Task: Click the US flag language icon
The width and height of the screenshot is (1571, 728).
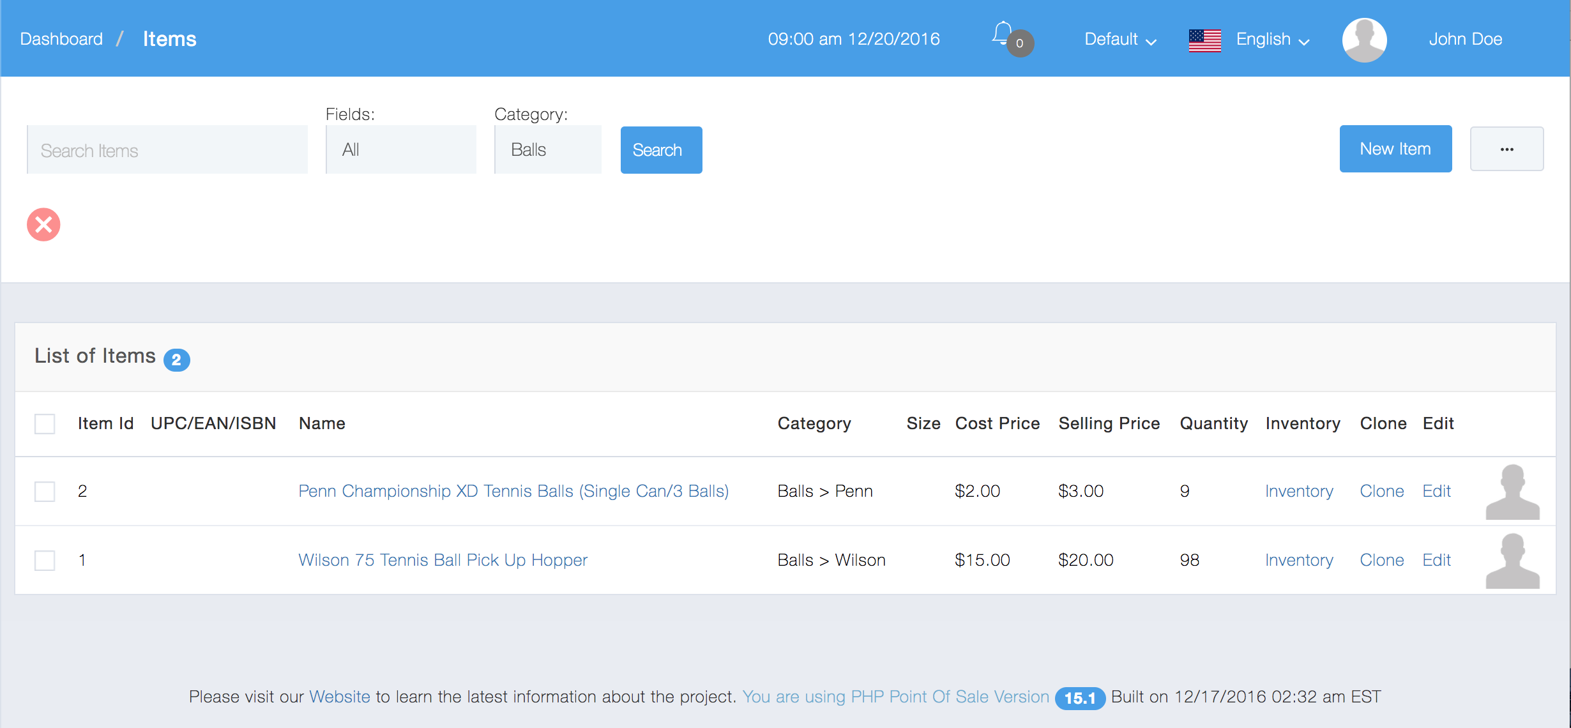Action: coord(1204,40)
